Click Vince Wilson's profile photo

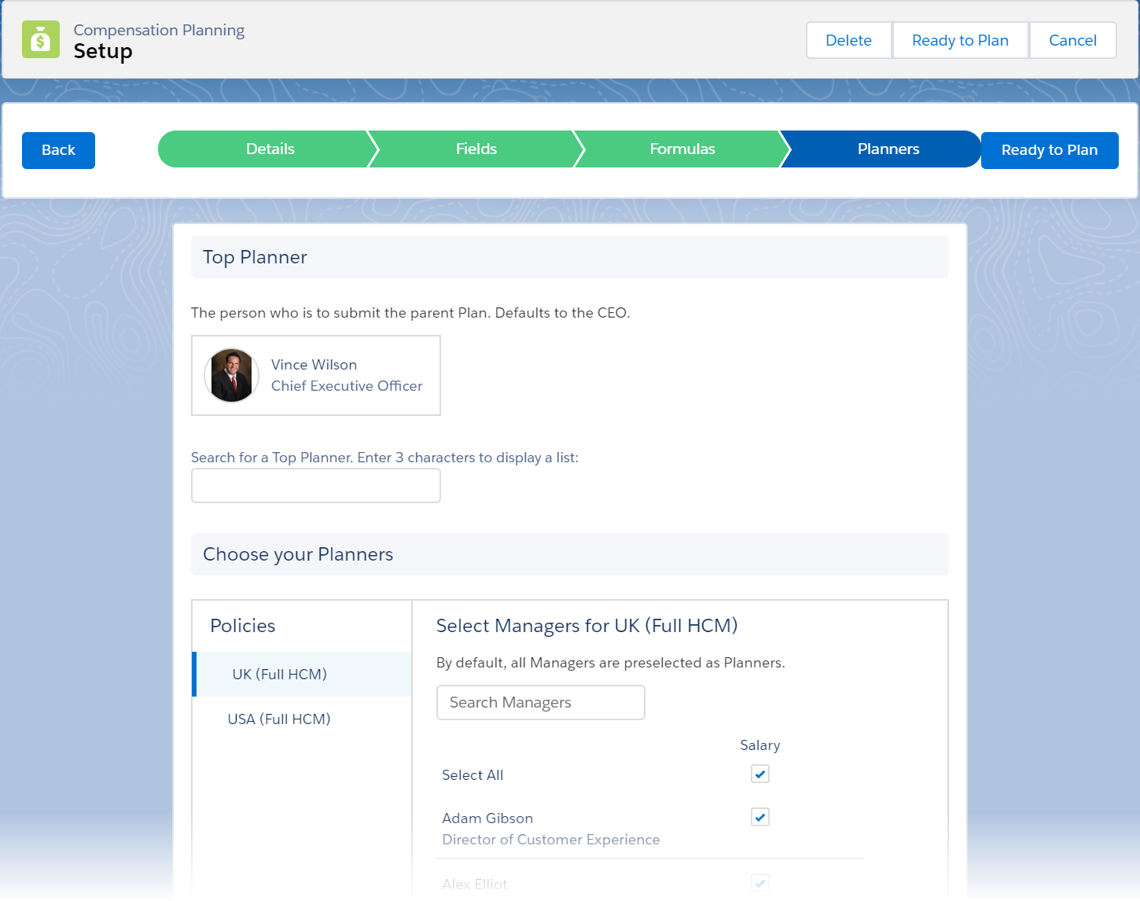pyautogui.click(x=232, y=376)
